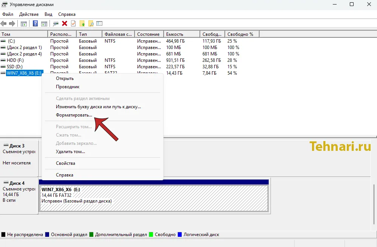377x247 pixels.
Task: Click the 32,88 ГБ free space cell
Action: click(x=210, y=67)
